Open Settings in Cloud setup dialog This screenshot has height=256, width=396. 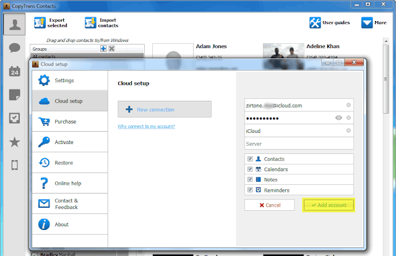[70, 80]
